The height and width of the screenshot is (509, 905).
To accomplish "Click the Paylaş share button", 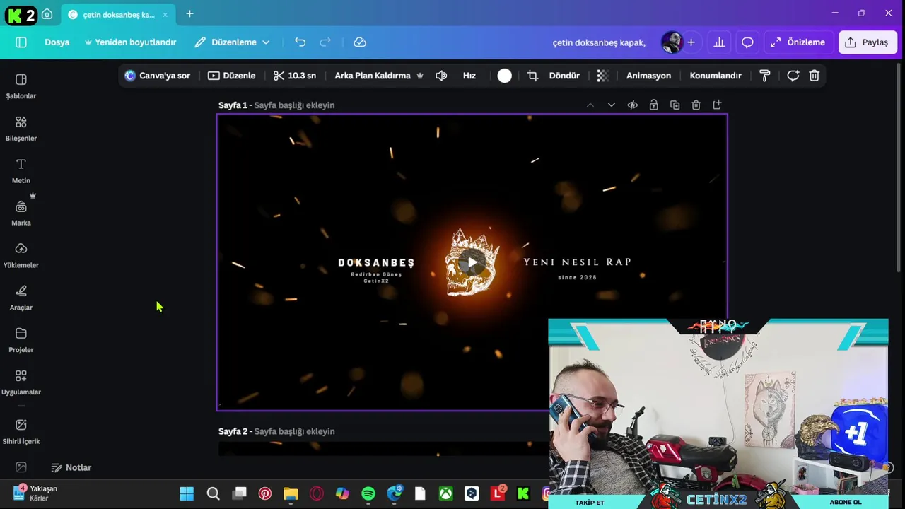I will [x=868, y=42].
